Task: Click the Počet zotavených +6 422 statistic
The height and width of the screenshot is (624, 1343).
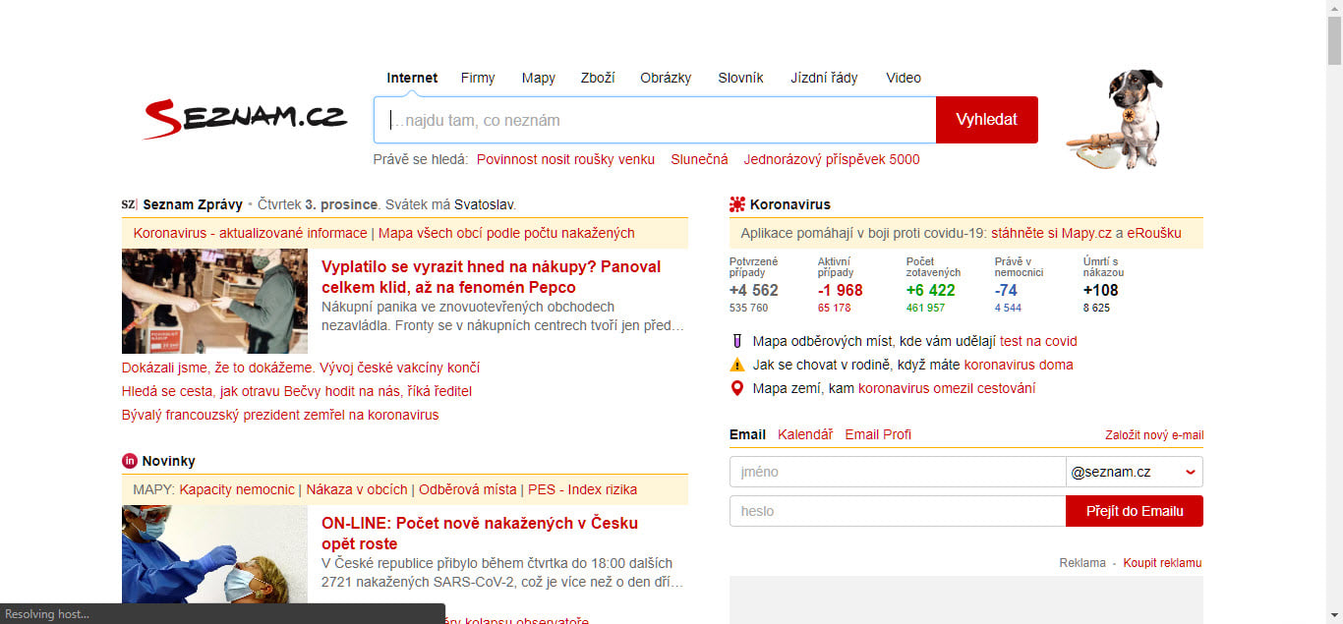Action: (932, 285)
